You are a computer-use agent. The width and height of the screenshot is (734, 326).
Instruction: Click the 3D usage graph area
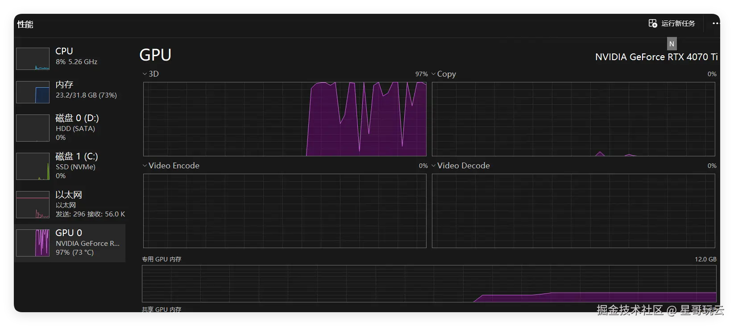[285, 119]
